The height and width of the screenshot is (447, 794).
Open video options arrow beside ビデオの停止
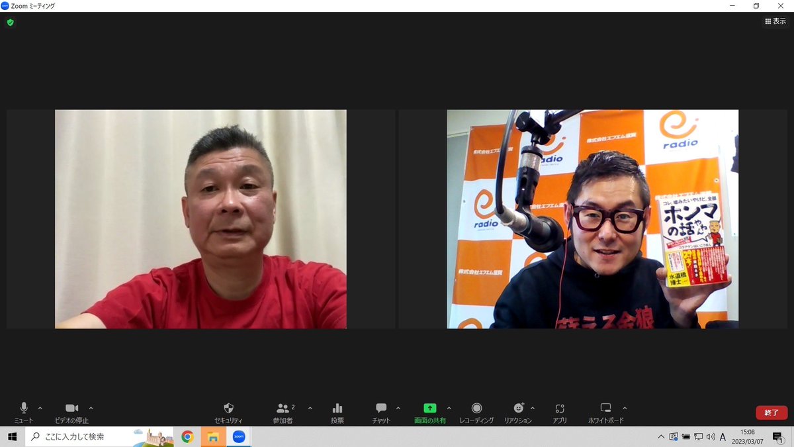pyautogui.click(x=91, y=408)
